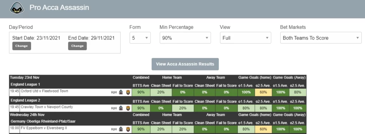Click the Pro Acca Assassin hooded logo
Screen dimensions: 365x134
click(x=17, y=8)
